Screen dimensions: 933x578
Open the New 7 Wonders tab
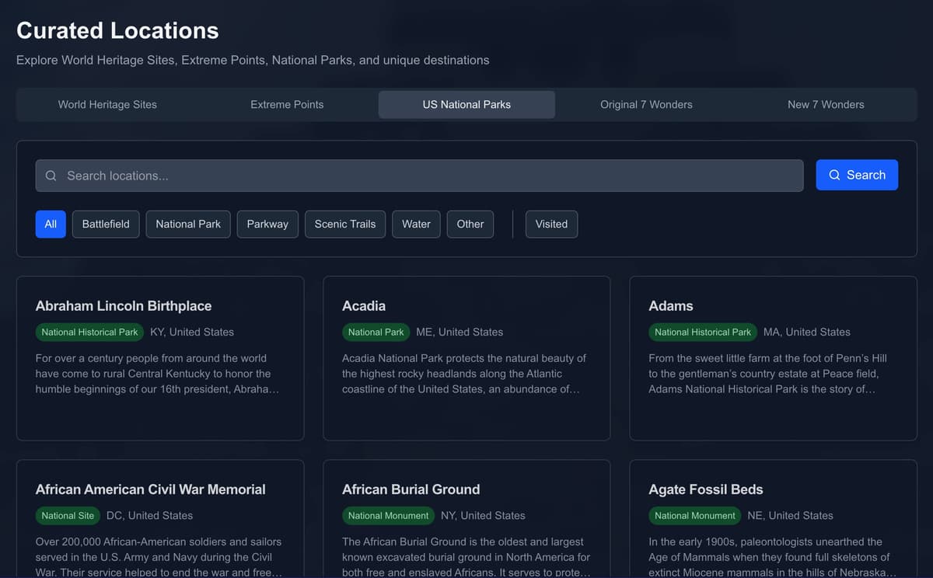(x=826, y=104)
